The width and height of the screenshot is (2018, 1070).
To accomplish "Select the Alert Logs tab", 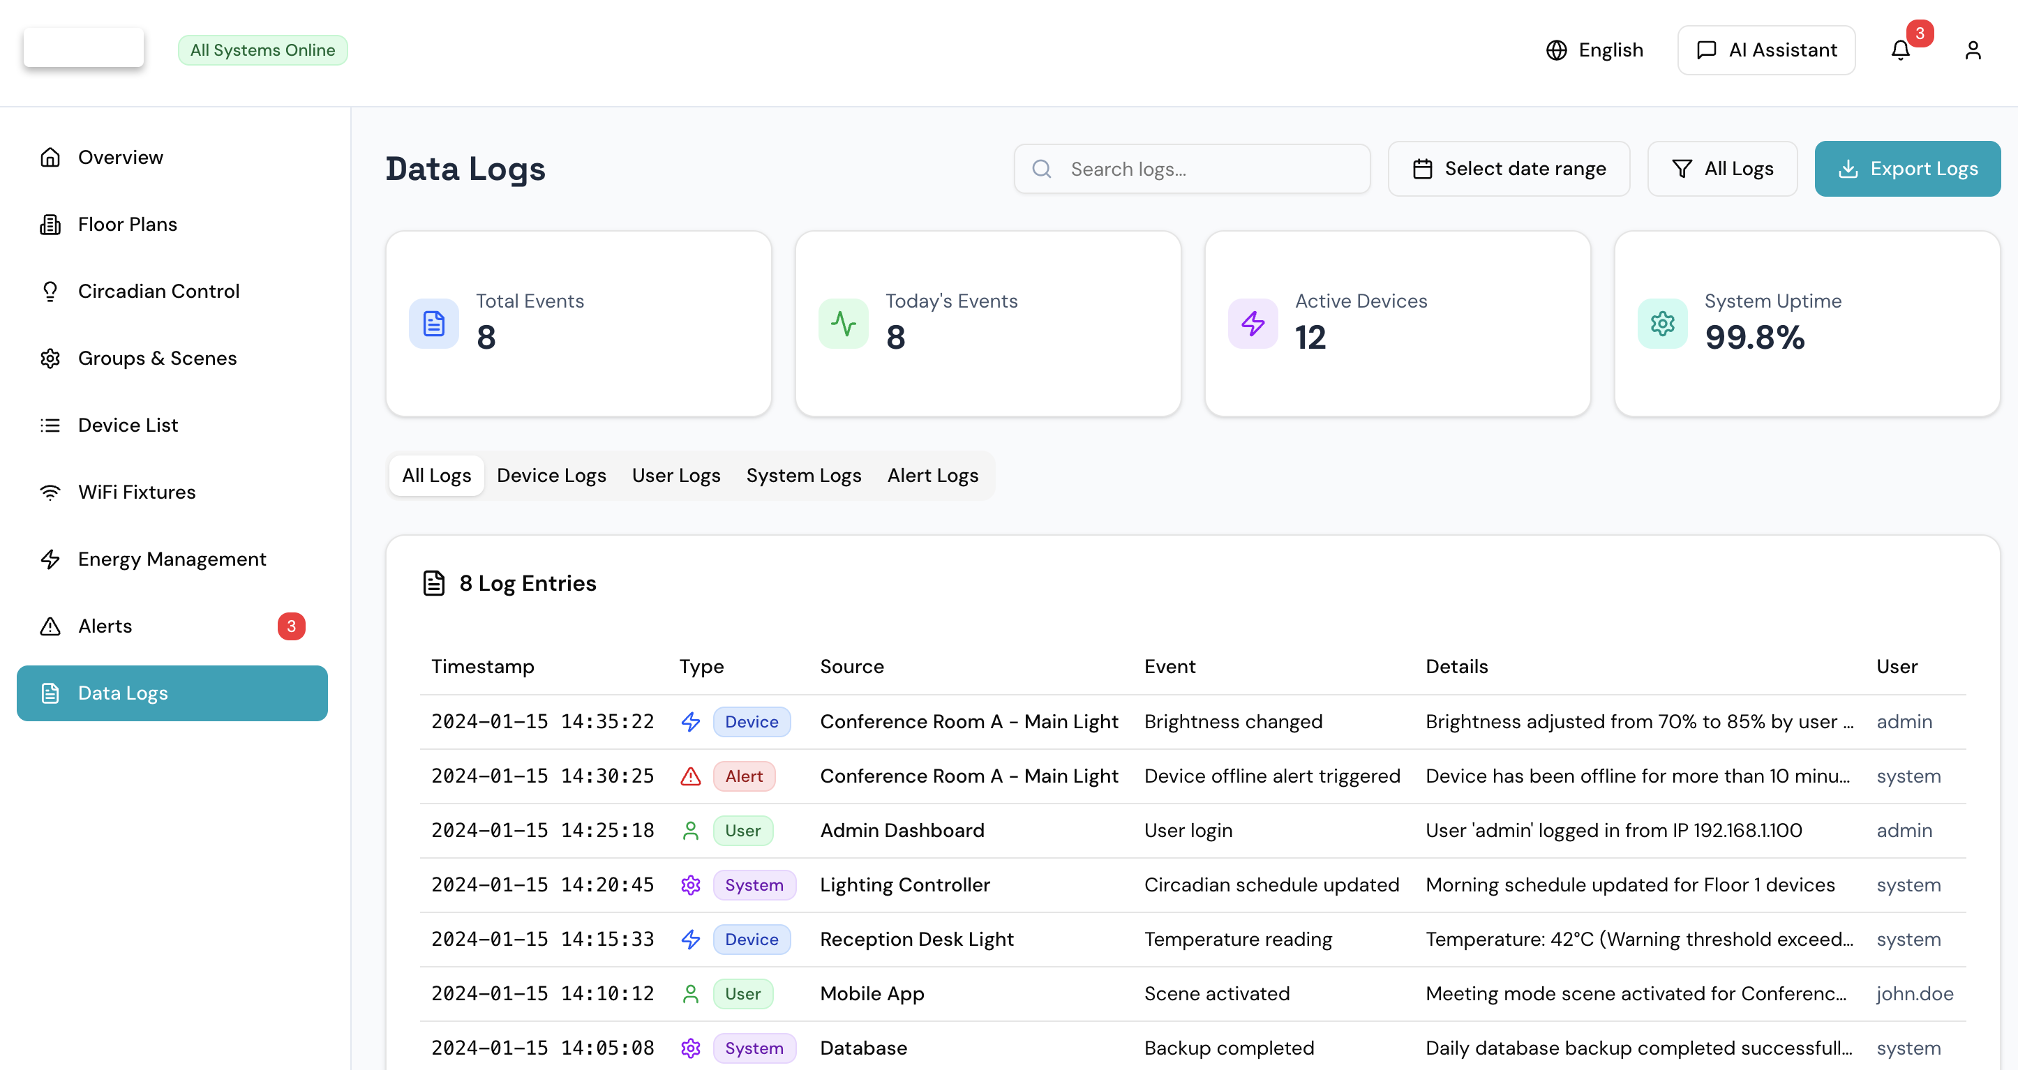I will (x=932, y=475).
